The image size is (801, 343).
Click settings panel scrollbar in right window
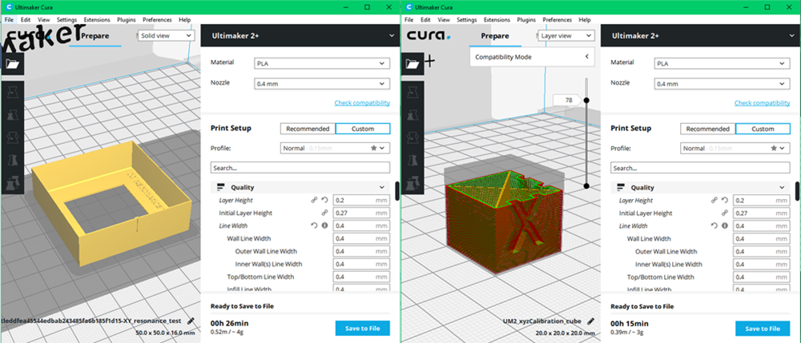coord(799,191)
